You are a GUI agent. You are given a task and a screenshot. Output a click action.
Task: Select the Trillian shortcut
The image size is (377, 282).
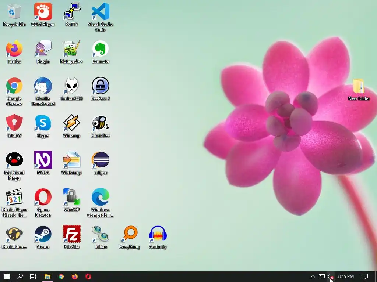point(100,238)
